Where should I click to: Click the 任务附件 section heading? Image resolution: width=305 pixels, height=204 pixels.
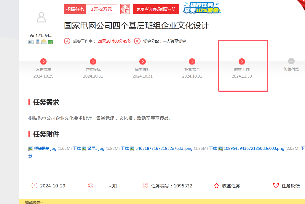coord(46,134)
